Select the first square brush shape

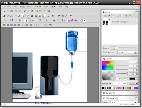4,25
